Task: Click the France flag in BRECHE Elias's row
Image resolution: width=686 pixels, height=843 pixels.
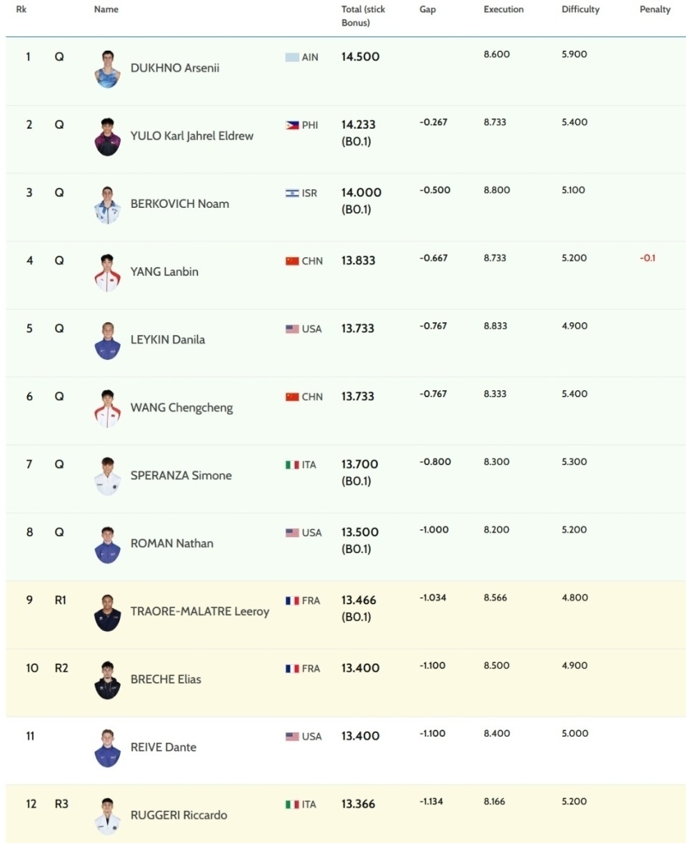Action: [x=292, y=668]
